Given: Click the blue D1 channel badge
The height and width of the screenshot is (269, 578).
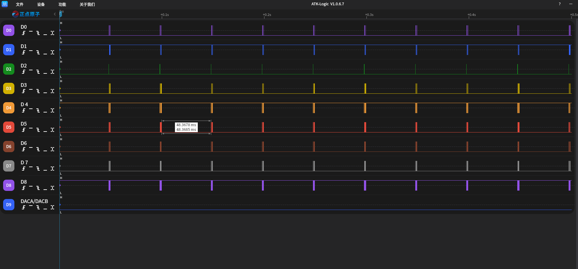Looking at the screenshot, I should coord(9,50).
